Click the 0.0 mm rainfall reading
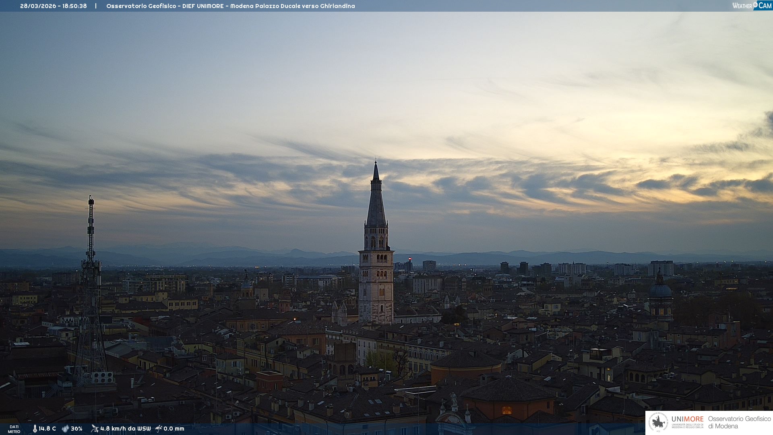Viewport: 773px width, 435px height. (174, 429)
